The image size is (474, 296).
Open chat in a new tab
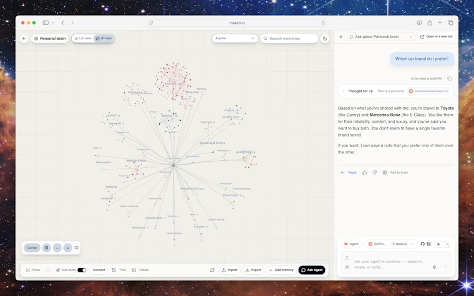tap(437, 37)
